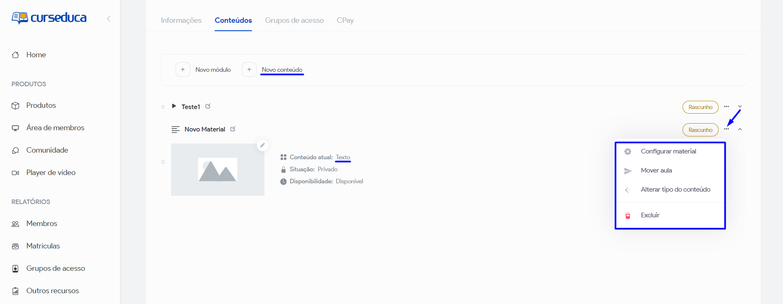Image resolution: width=783 pixels, height=304 pixels.
Task: Click the Curseduca logo
Action: 49,18
